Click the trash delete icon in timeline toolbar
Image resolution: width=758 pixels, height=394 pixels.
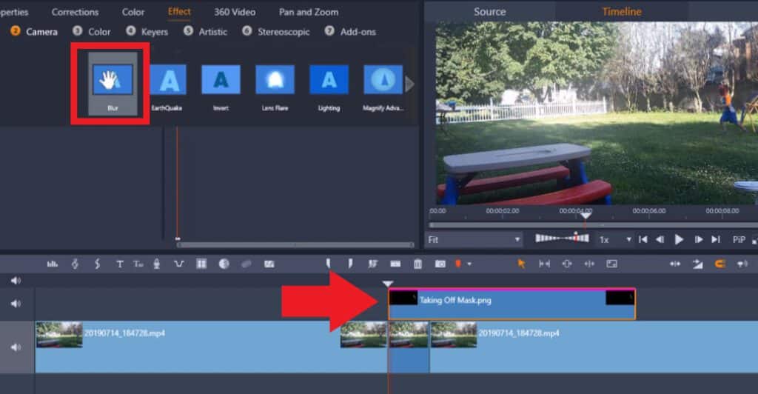click(x=417, y=264)
